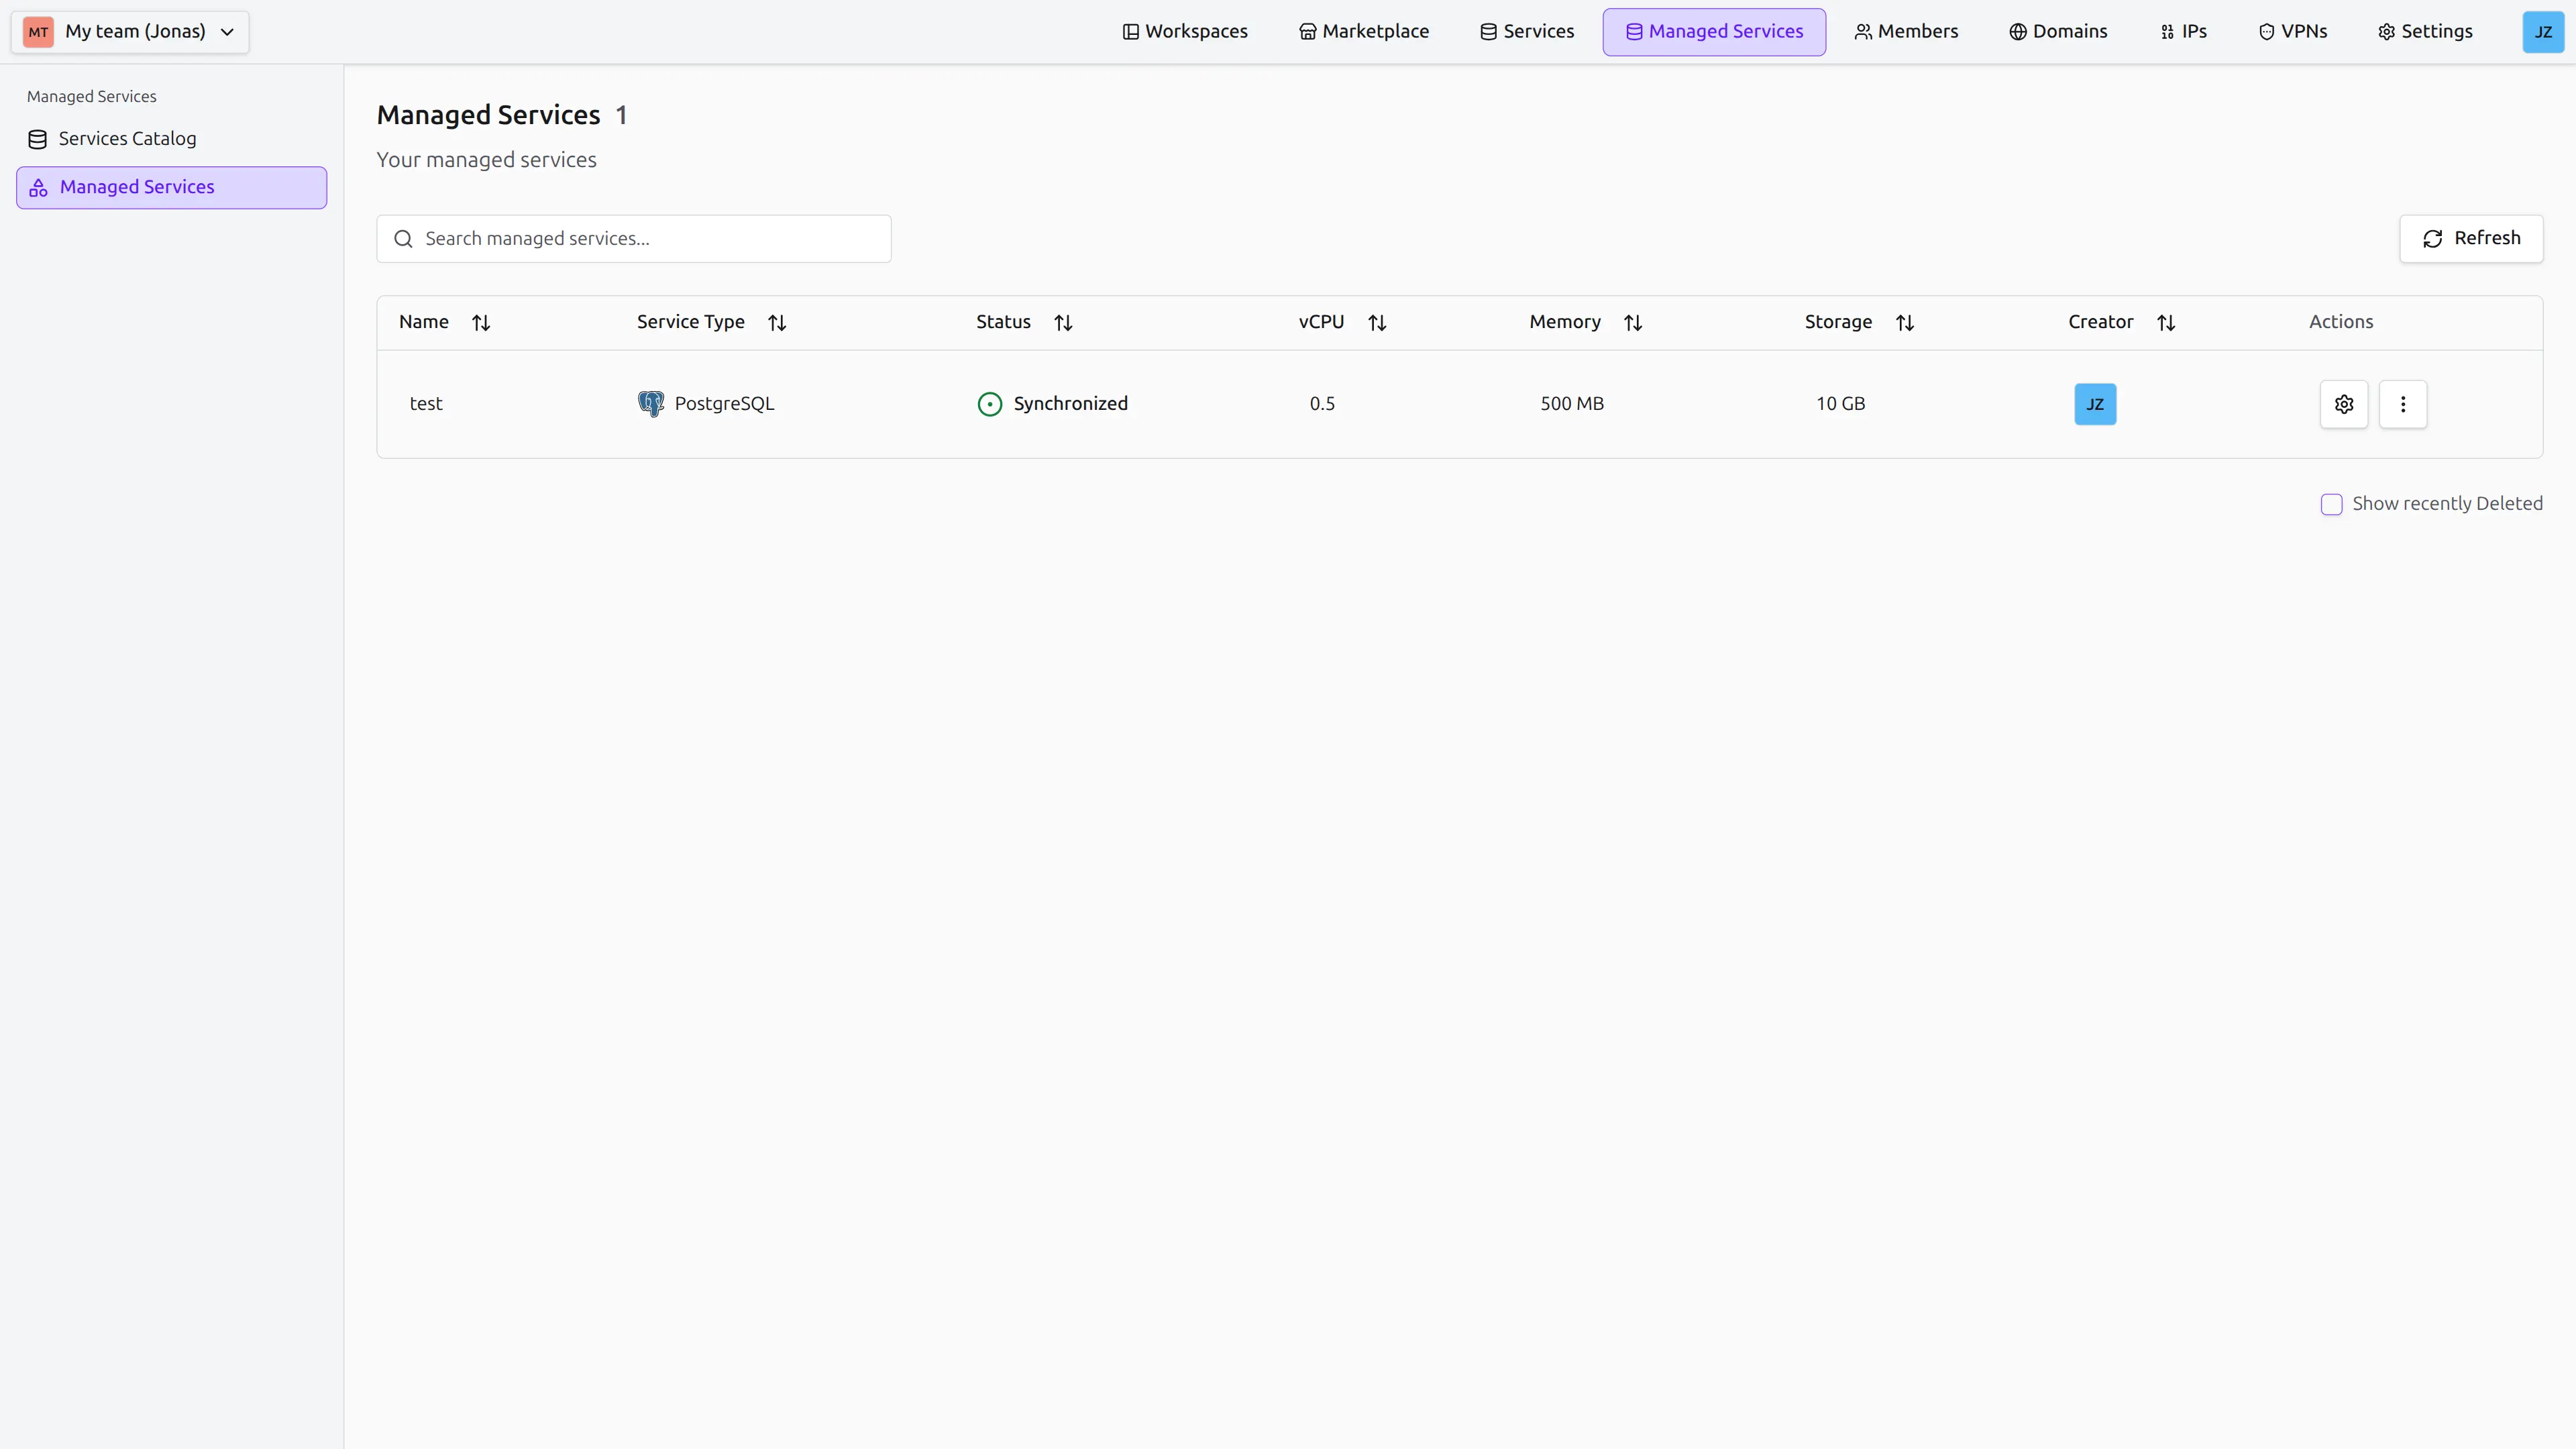Enable Show recently Deleted
This screenshot has width=2576, height=1449.
[2332, 504]
